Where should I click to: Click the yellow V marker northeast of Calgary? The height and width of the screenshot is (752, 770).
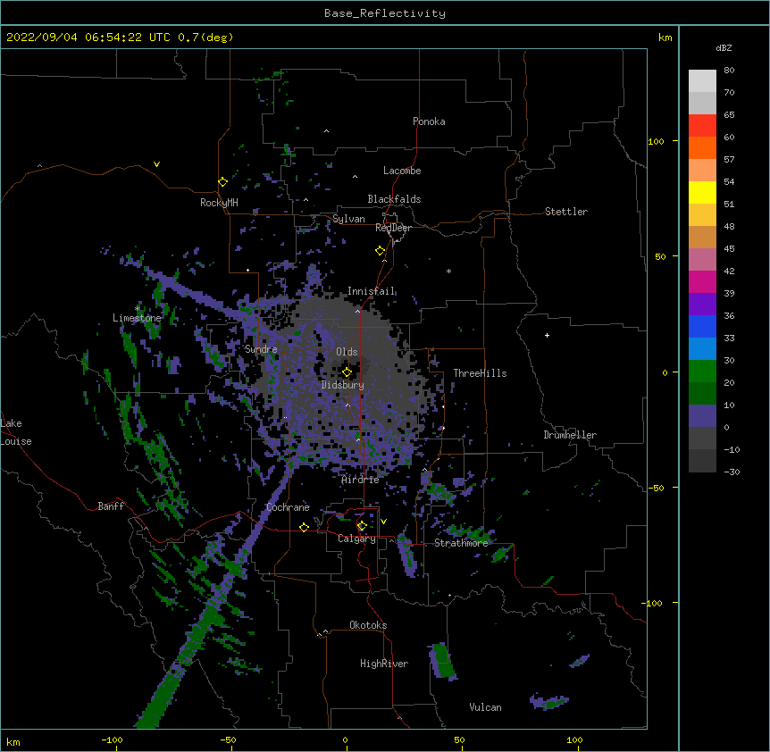point(383,522)
